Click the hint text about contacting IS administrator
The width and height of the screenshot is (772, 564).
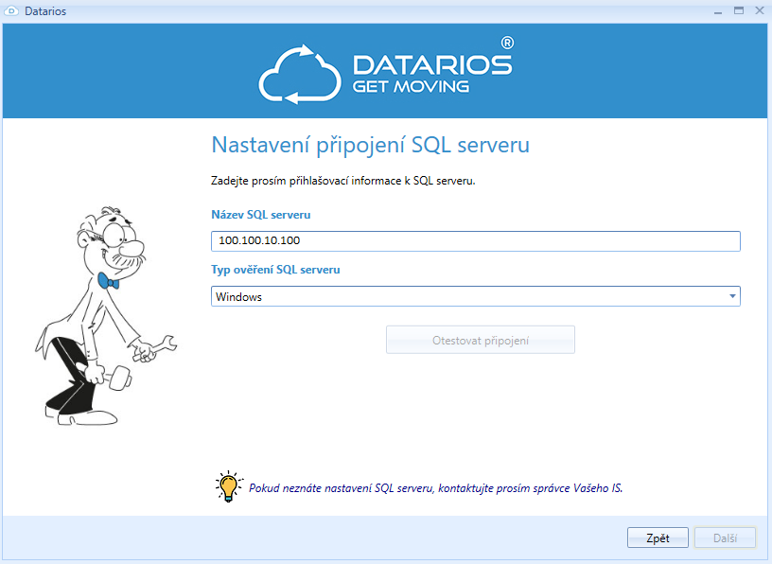pyautogui.click(x=435, y=488)
